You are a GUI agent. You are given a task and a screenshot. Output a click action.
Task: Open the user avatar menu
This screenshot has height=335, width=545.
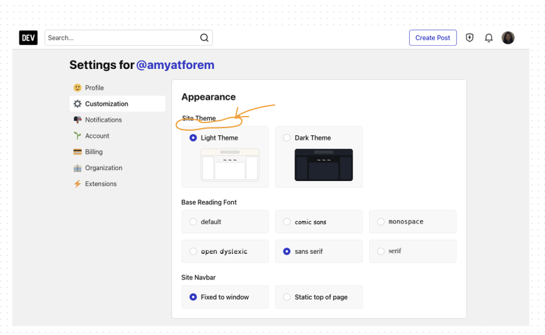(x=508, y=37)
